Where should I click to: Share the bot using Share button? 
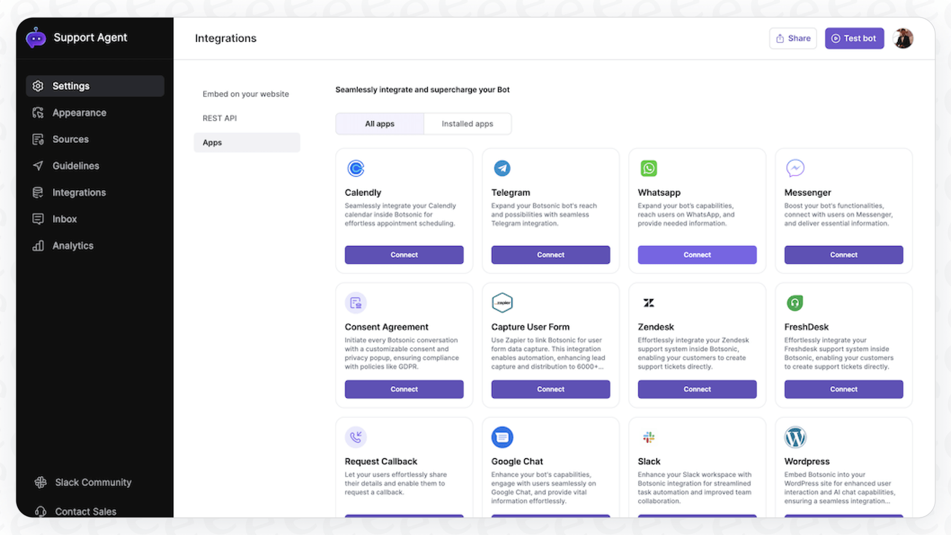[x=792, y=38]
